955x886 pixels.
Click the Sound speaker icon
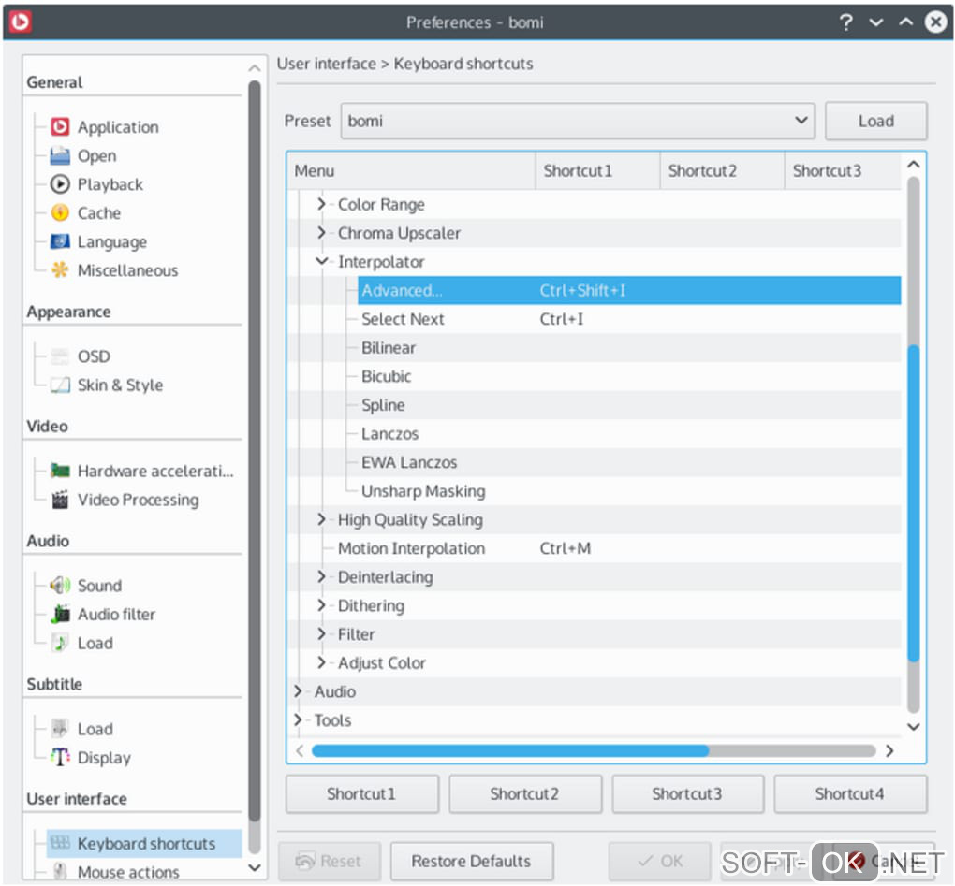tap(60, 585)
